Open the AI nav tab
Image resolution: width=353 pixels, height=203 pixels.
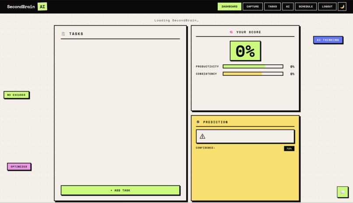288,7
